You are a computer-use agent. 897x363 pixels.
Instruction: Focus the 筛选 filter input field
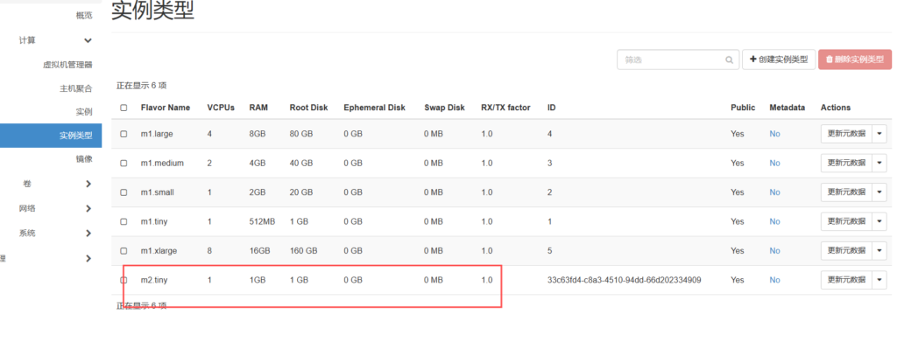[670, 60]
